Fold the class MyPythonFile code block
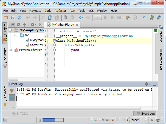 54,41
